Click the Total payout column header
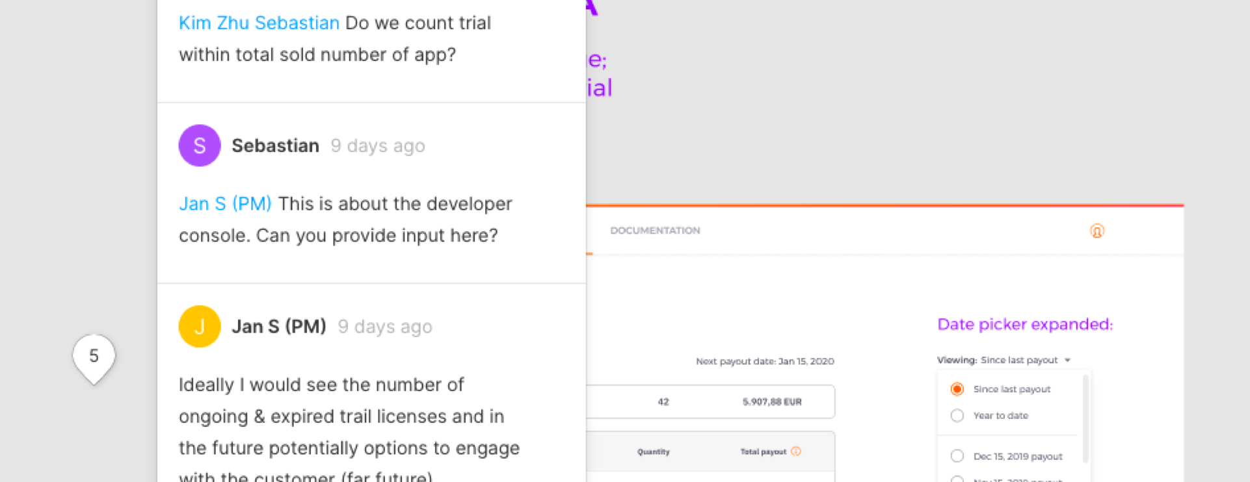 tap(763, 451)
